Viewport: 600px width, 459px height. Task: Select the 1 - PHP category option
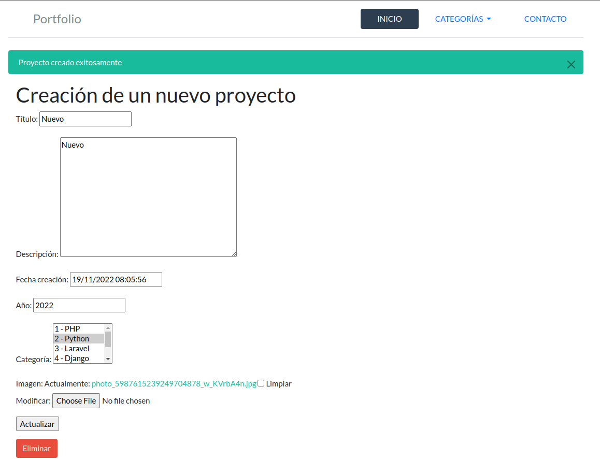[78, 329]
